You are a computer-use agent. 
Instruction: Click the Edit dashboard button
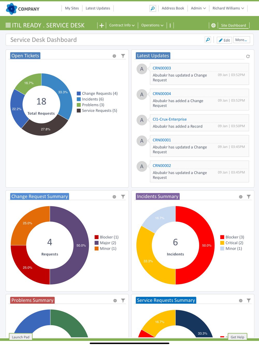[224, 40]
